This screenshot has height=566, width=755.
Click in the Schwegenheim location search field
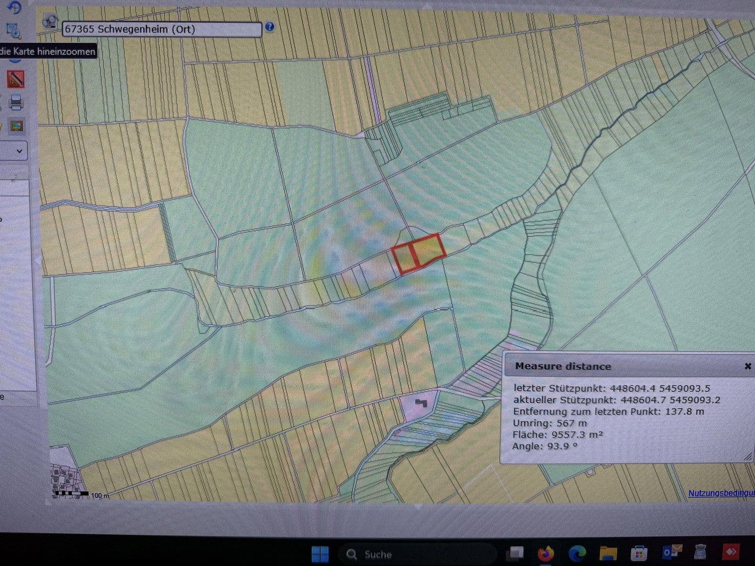coord(162,29)
